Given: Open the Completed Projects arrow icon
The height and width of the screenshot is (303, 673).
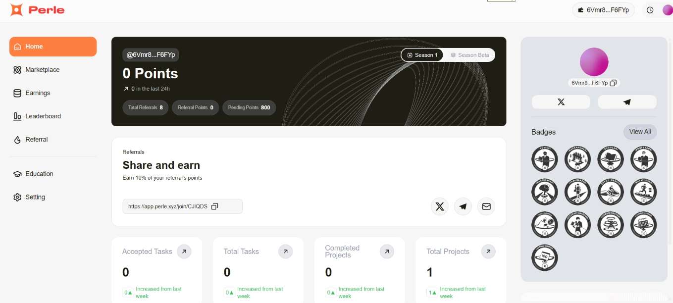Looking at the screenshot, I should click(x=387, y=252).
